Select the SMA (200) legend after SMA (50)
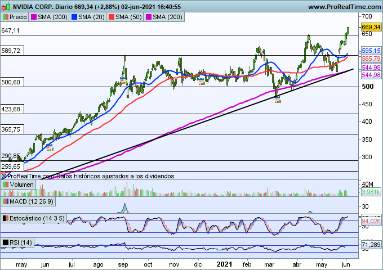Viewport: 383px width, 270px height. pos(164,17)
